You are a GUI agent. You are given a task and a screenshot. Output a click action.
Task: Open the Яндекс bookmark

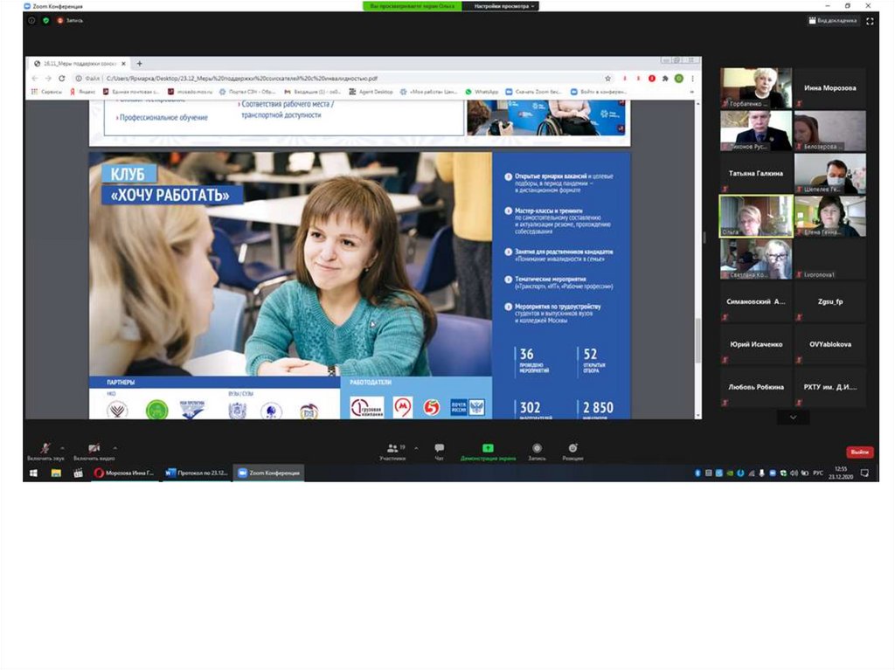click(82, 92)
